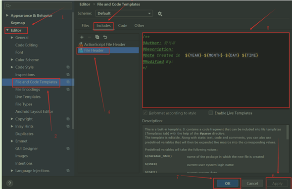The image size is (292, 189).
Task: Click the add template plus icon
Action: point(82,37)
